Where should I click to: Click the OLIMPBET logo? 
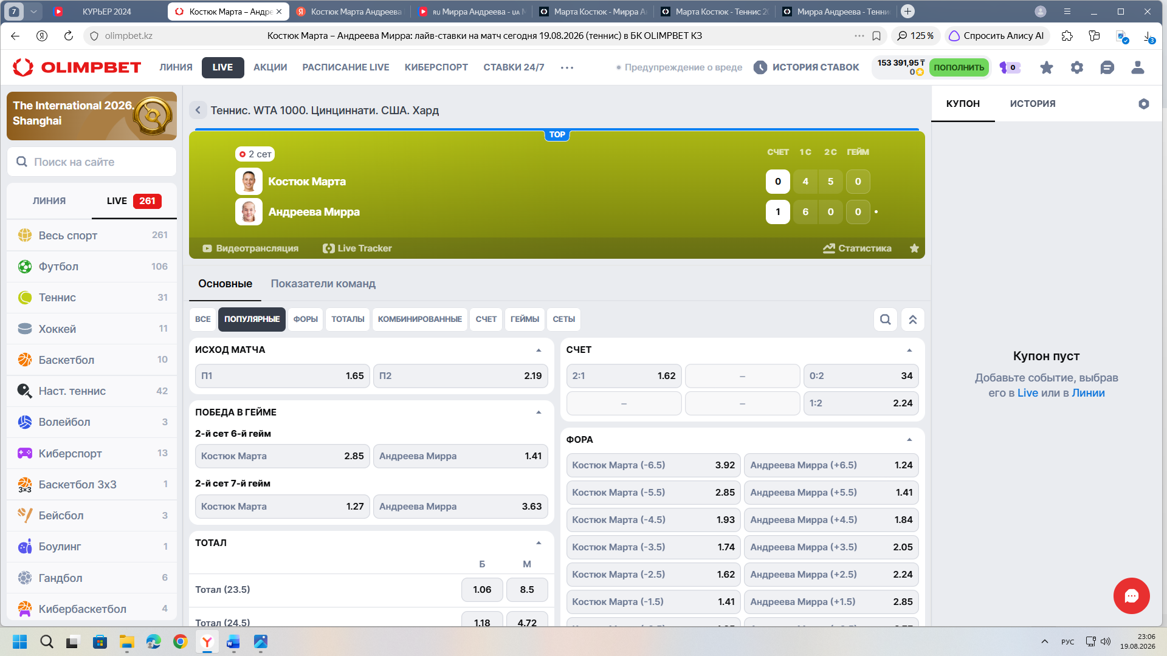point(77,67)
